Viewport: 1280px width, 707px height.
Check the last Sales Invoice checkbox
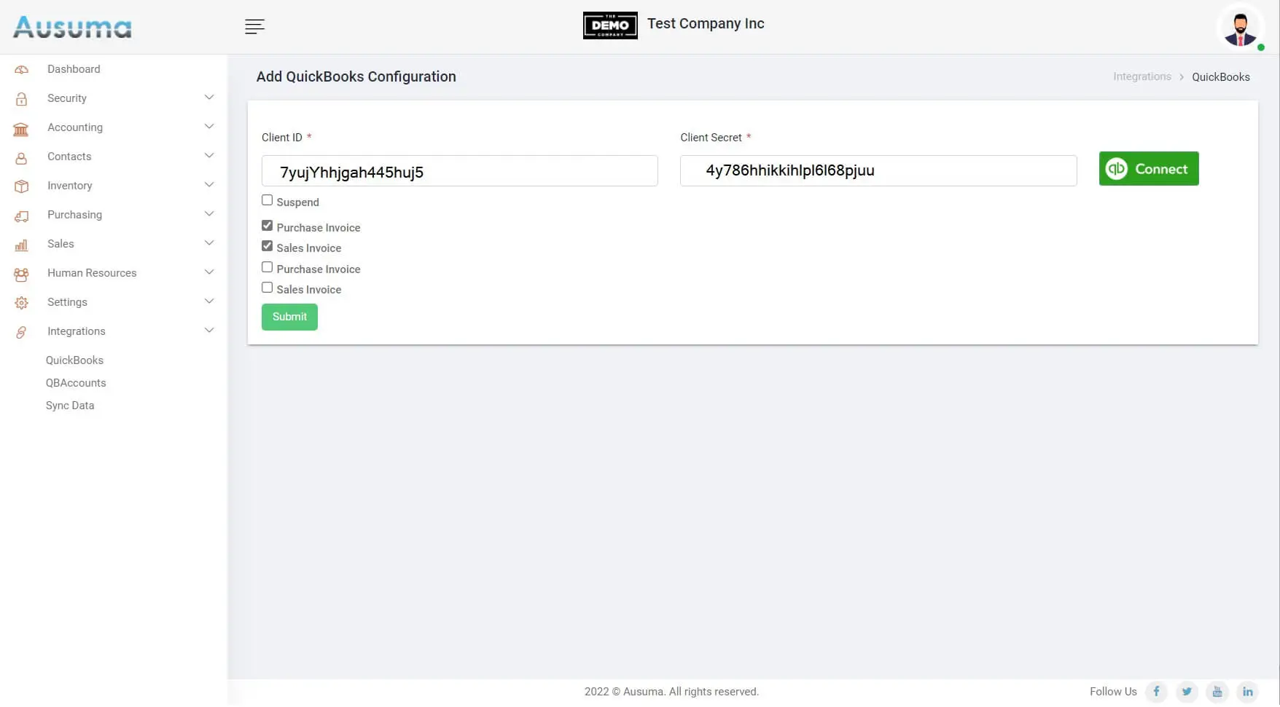tap(268, 288)
